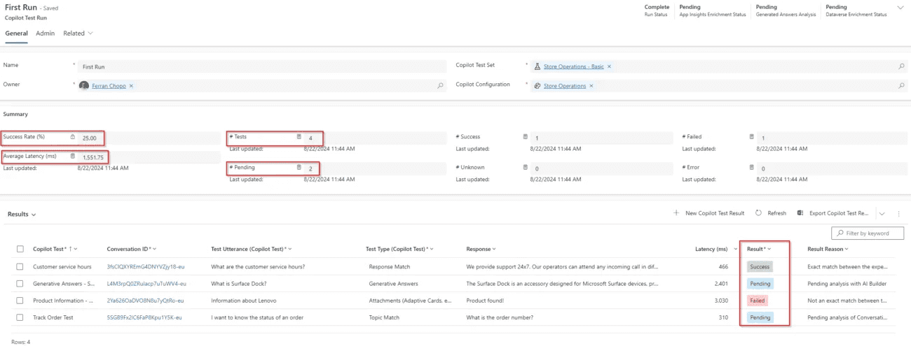Viewport: 911px width, 346px height.
Task: Click the calculator icon beside Average Latency
Action: pyautogui.click(x=73, y=157)
